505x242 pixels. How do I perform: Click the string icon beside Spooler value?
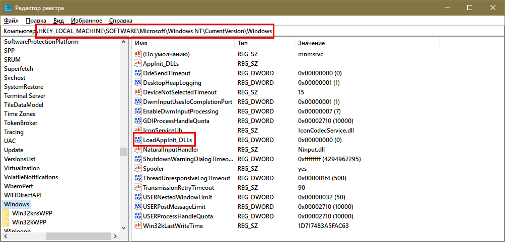click(x=138, y=169)
